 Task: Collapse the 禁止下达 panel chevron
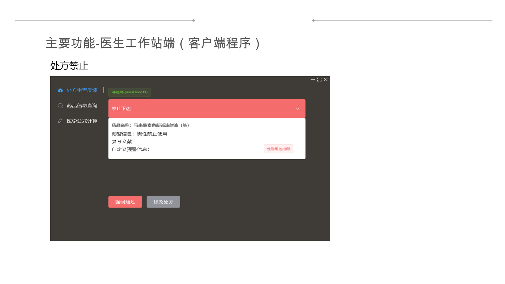coord(297,109)
